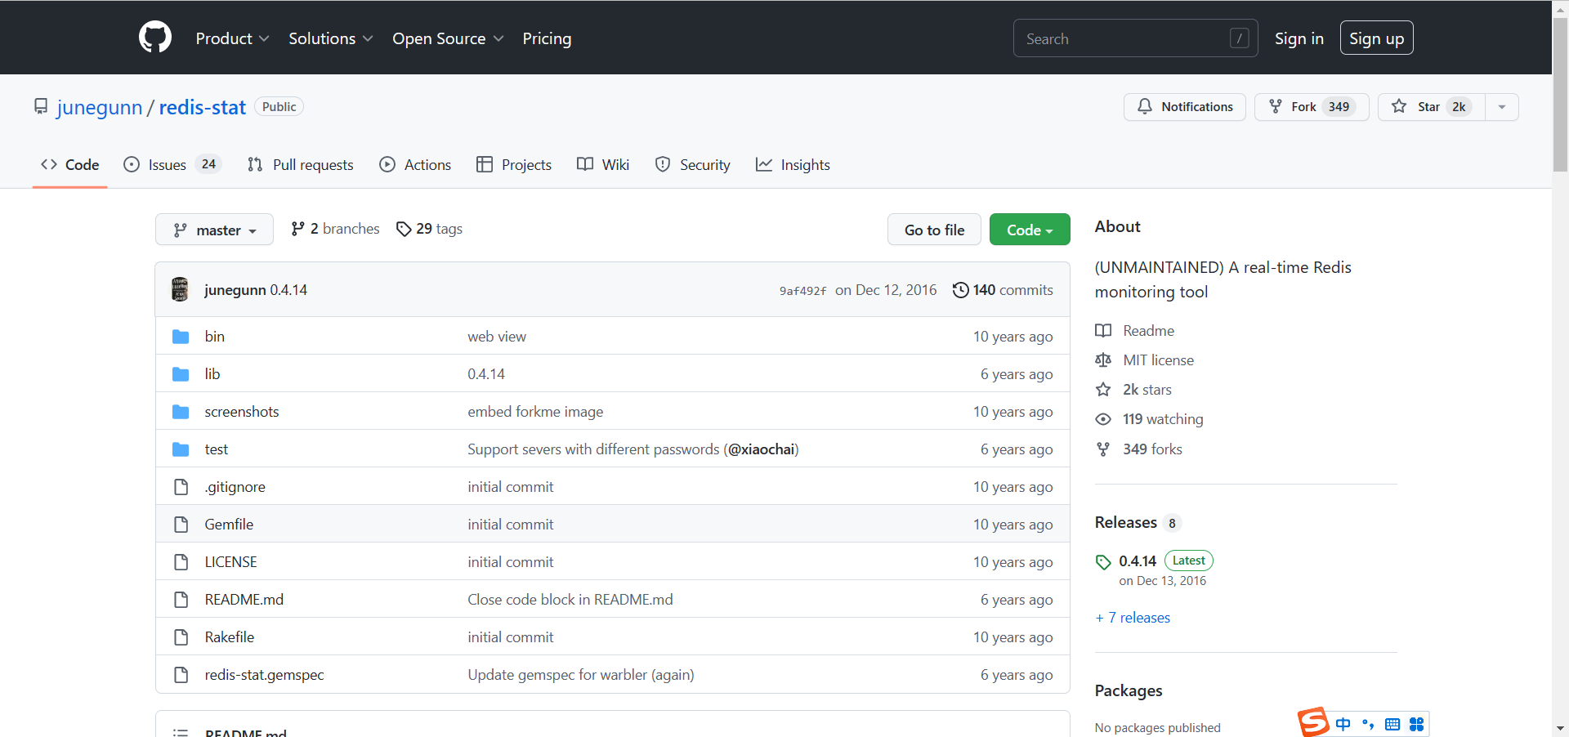Image resolution: width=1569 pixels, height=737 pixels.
Task: Click the redis-stat.gemspec file icon
Action: coord(181,675)
